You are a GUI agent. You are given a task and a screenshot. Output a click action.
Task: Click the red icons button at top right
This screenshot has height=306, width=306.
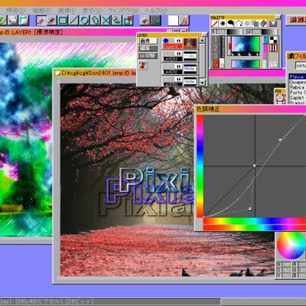(296, 20)
